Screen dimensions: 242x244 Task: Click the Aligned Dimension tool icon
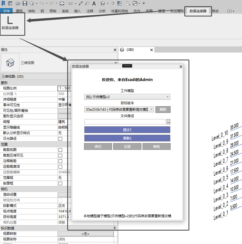[x=81, y=4]
